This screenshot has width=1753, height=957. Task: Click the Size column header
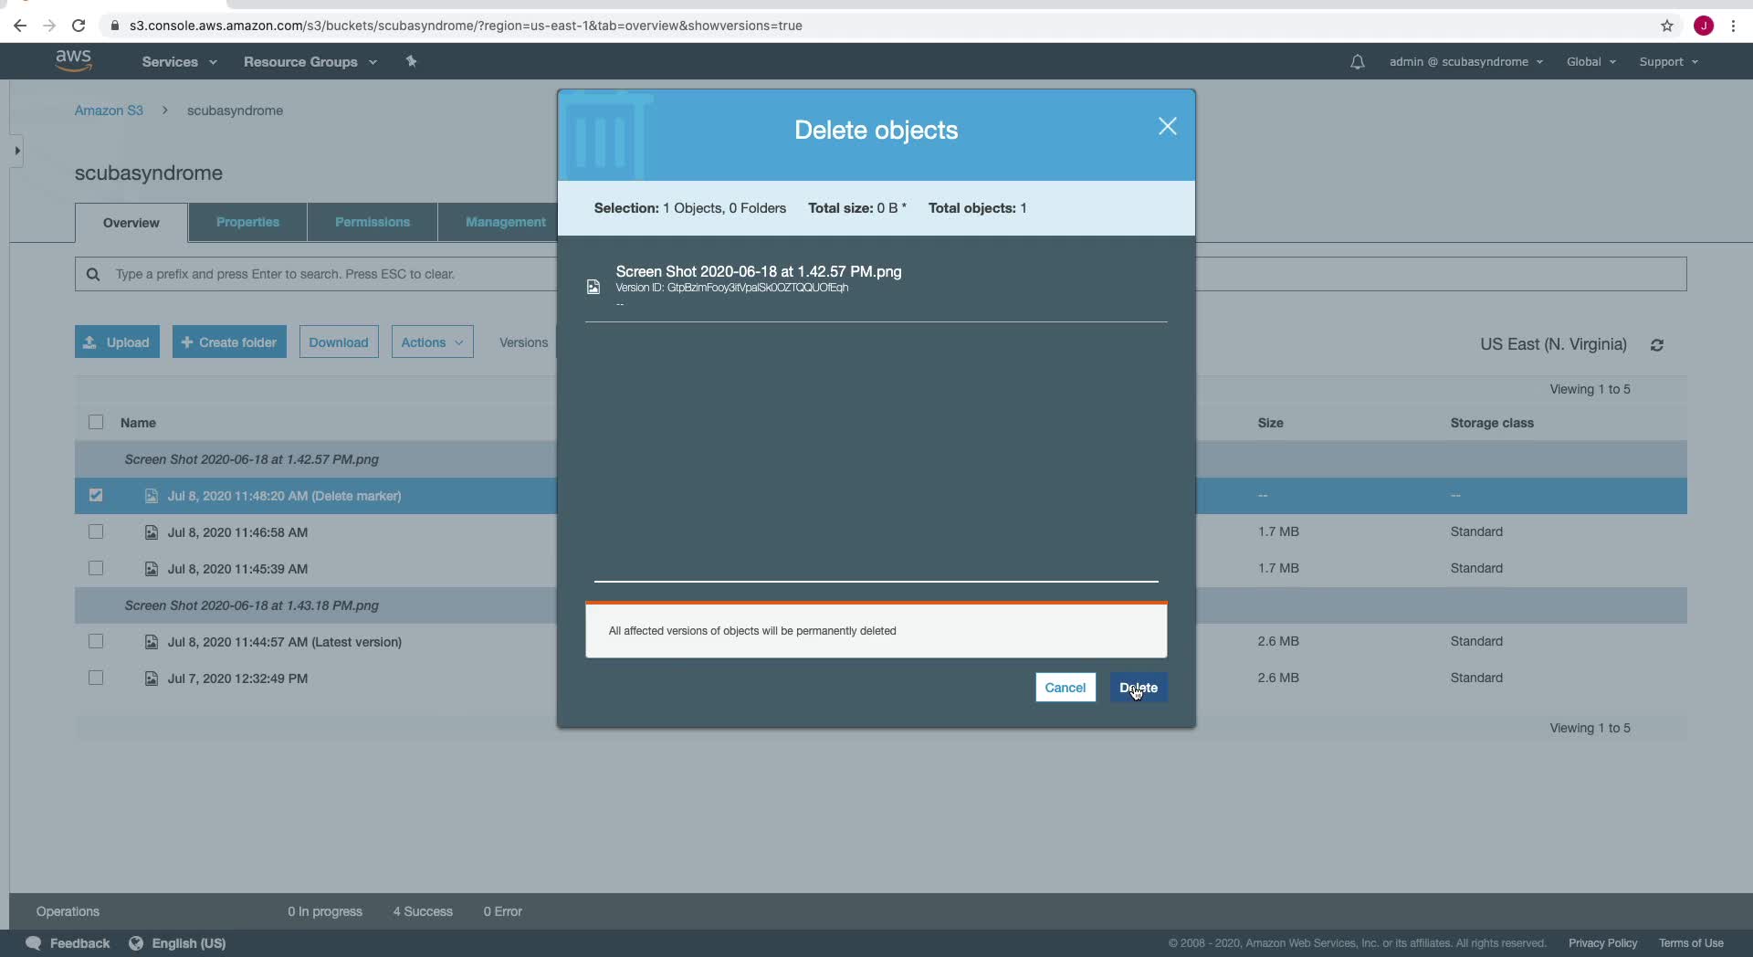click(1270, 423)
